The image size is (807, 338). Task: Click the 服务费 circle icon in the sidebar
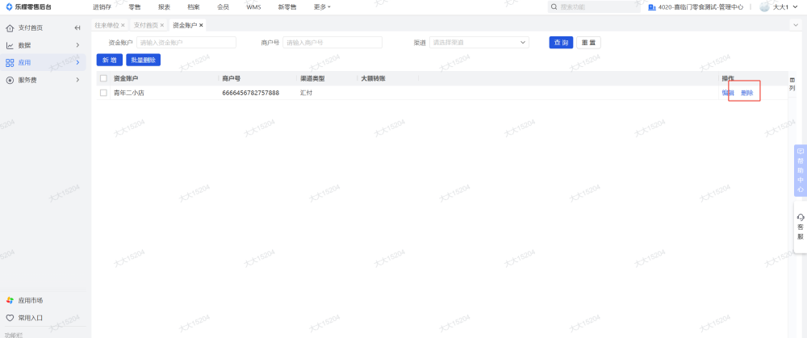click(10, 80)
